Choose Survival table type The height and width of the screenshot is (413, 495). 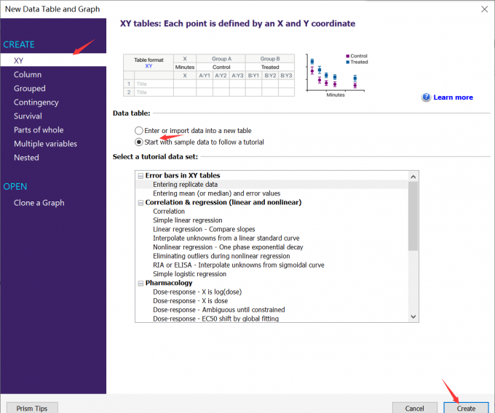28,116
